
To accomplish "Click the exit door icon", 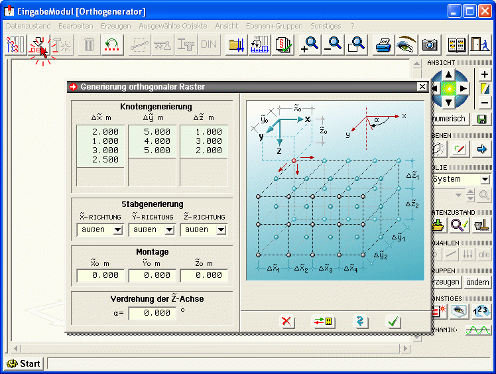I will tap(479, 44).
